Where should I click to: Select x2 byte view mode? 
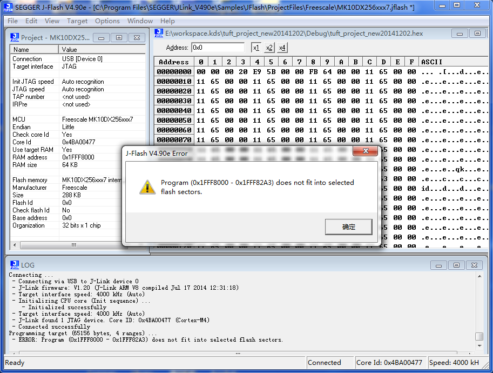(269, 48)
